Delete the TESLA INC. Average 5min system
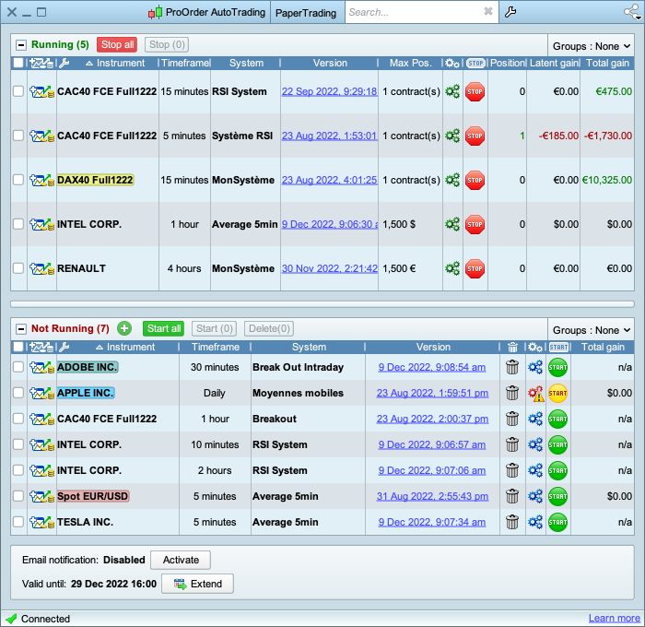645x627 pixels. (x=512, y=522)
